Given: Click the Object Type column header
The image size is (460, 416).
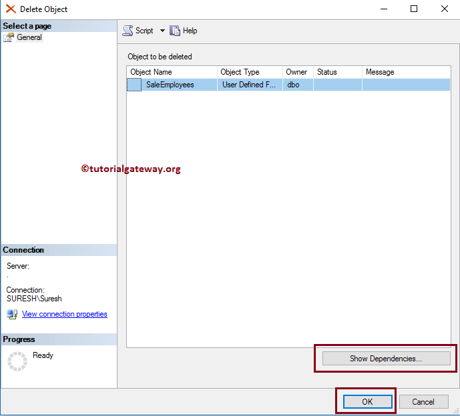Looking at the screenshot, I should tap(250, 72).
